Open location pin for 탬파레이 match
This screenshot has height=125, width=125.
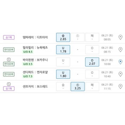(121, 37)
